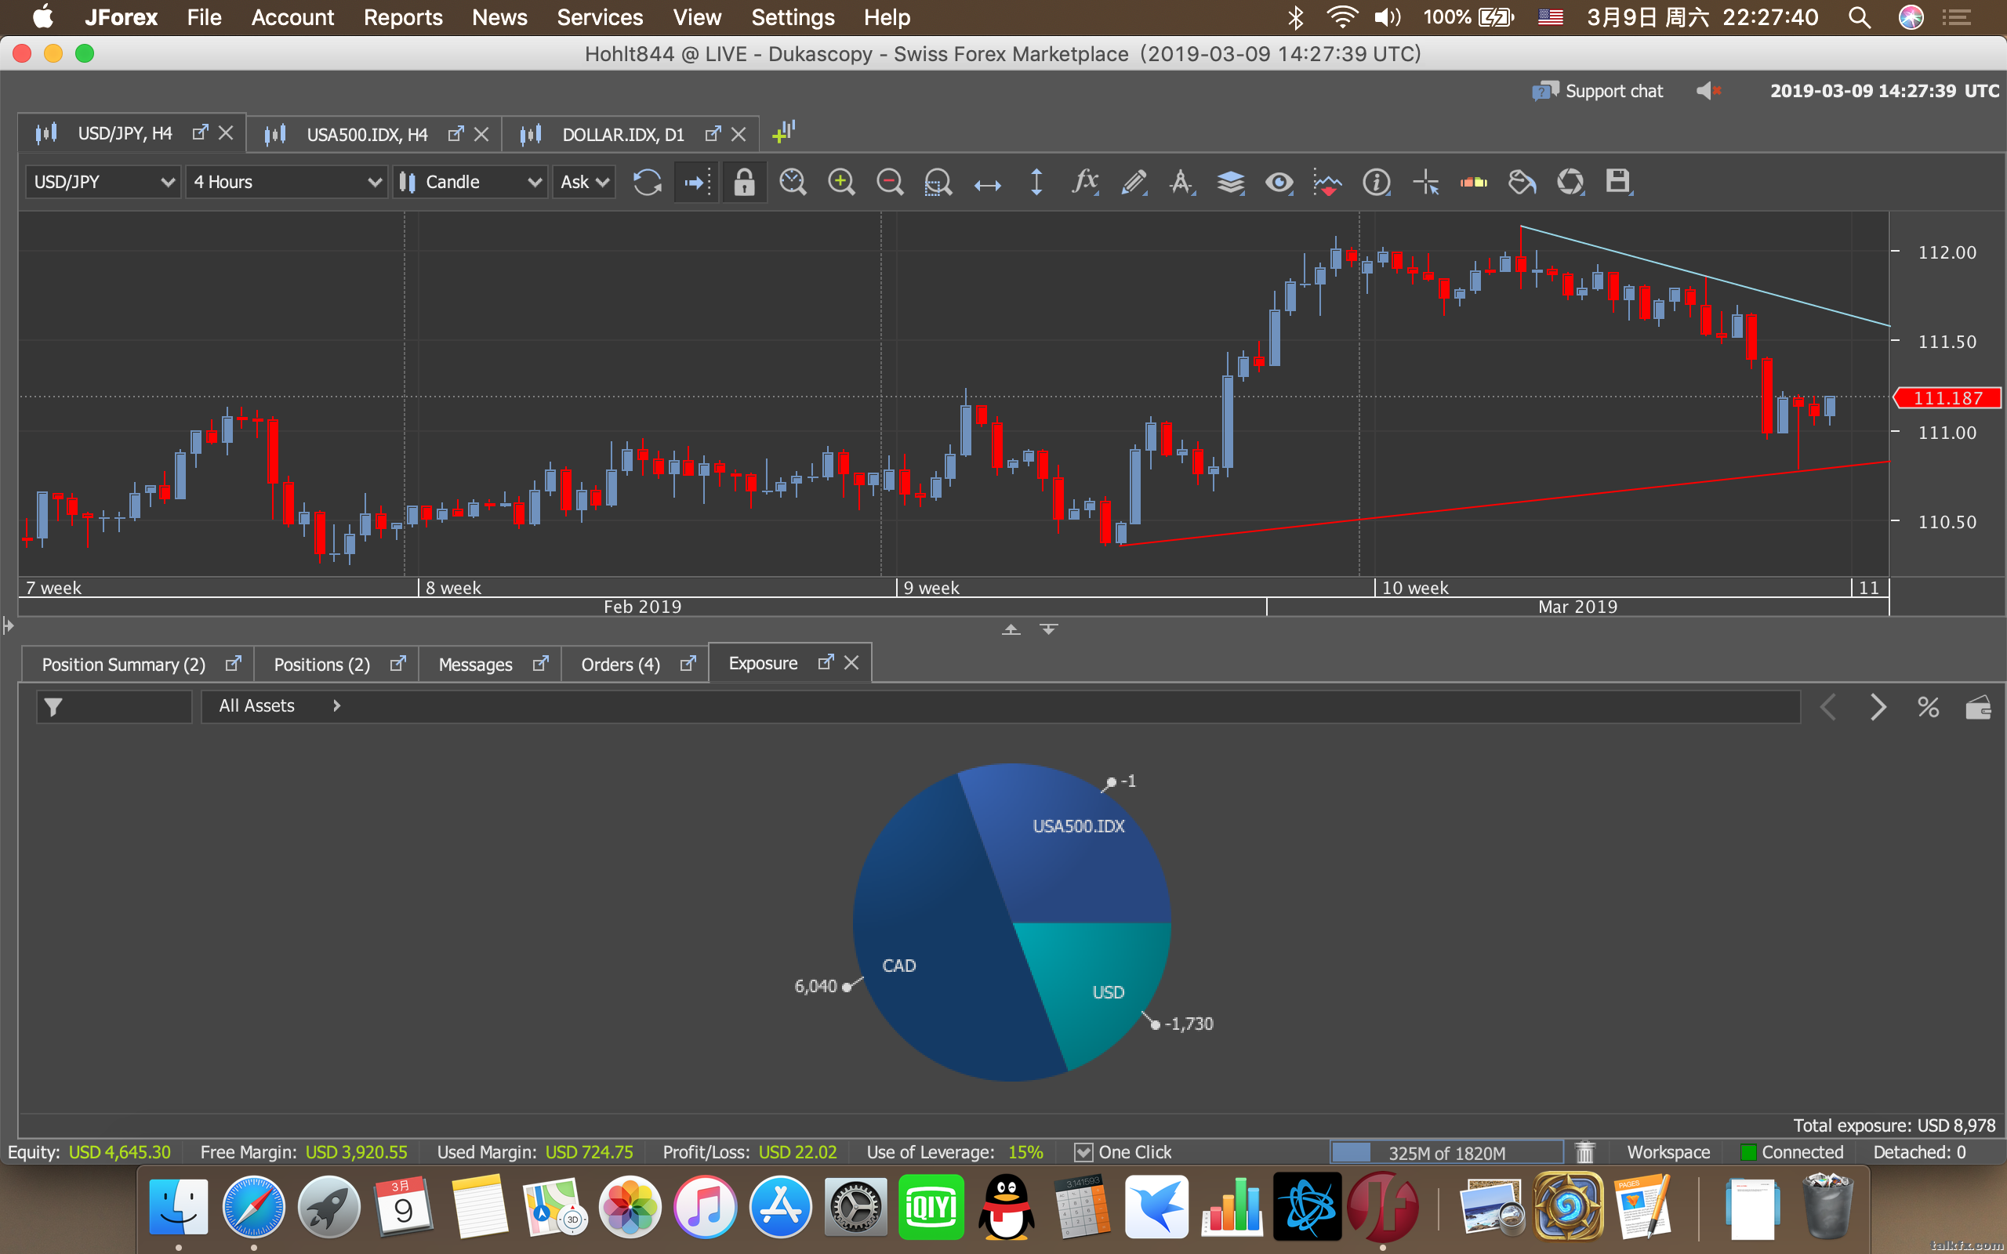The height and width of the screenshot is (1254, 2007).
Task: Expand the lower panel upward arrow
Action: coord(1011,629)
